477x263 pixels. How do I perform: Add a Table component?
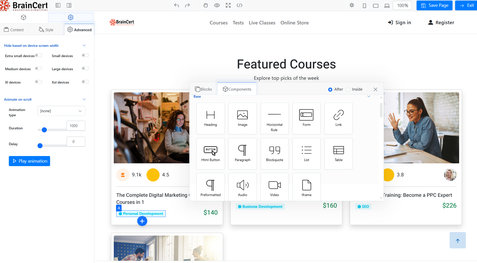coord(338,154)
